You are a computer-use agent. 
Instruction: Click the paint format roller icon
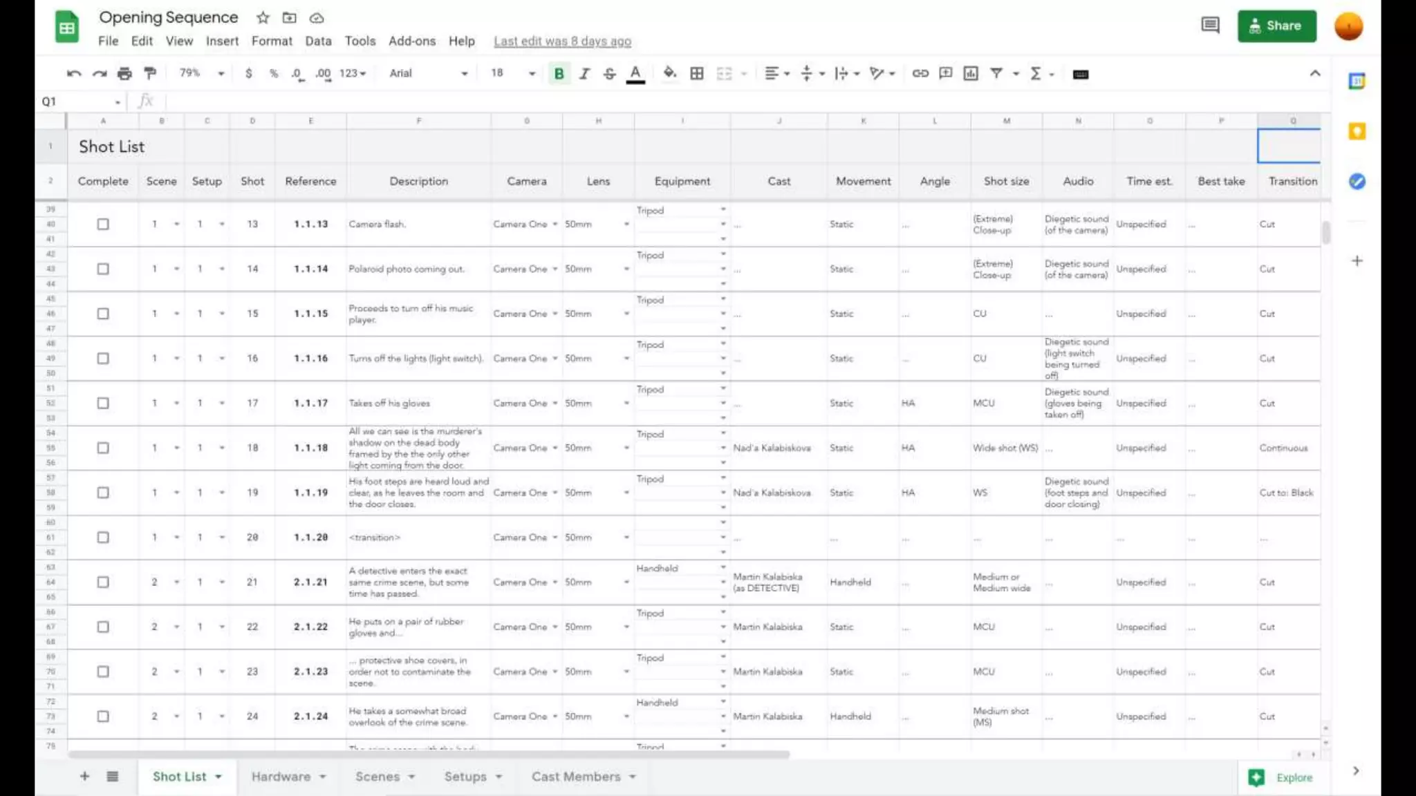pos(150,73)
